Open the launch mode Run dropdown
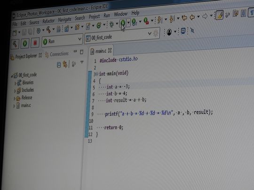254x190 pixels. 62,40
